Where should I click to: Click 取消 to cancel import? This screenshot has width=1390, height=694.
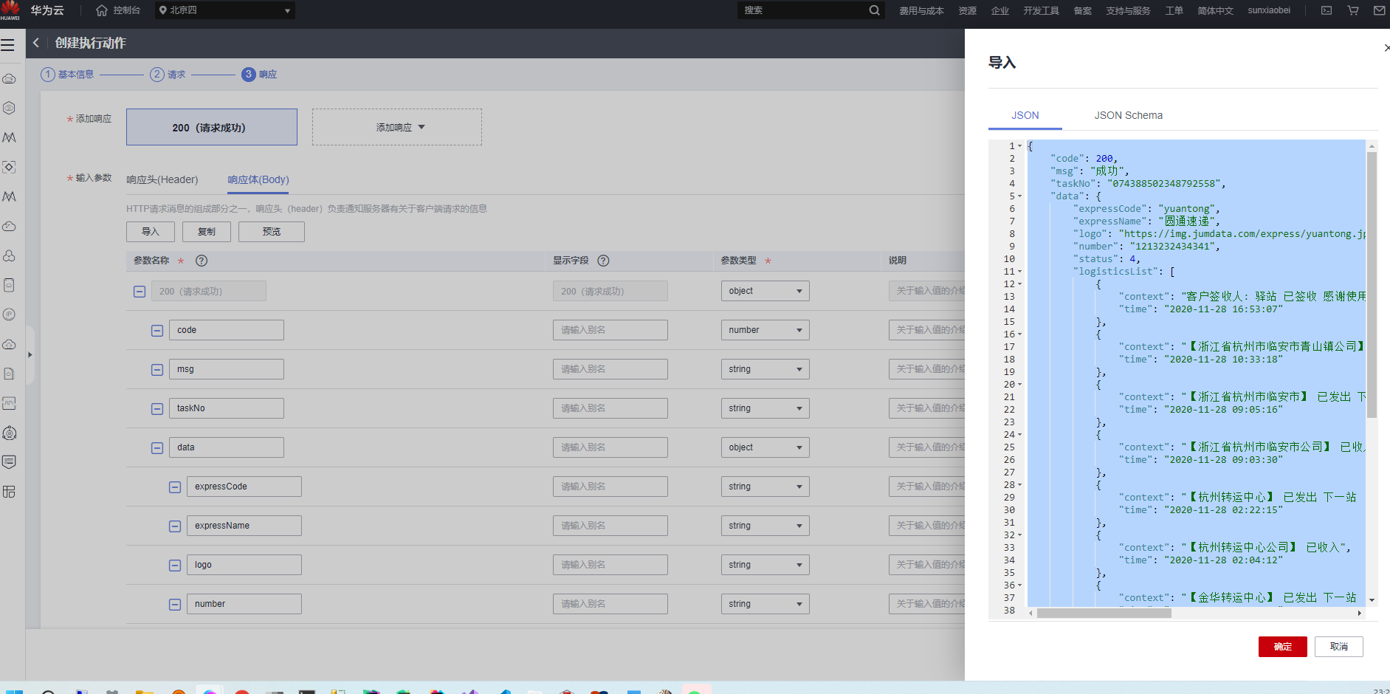[x=1339, y=647]
